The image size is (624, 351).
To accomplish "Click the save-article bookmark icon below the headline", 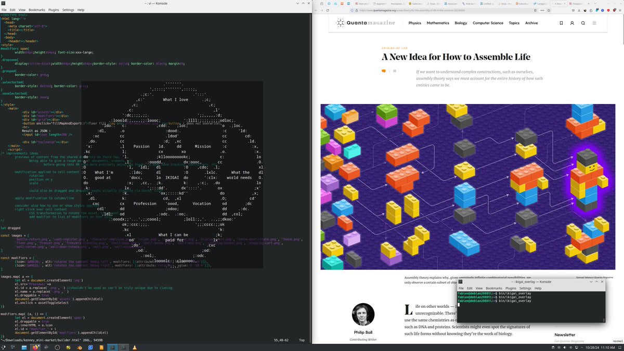I will 394,71.
